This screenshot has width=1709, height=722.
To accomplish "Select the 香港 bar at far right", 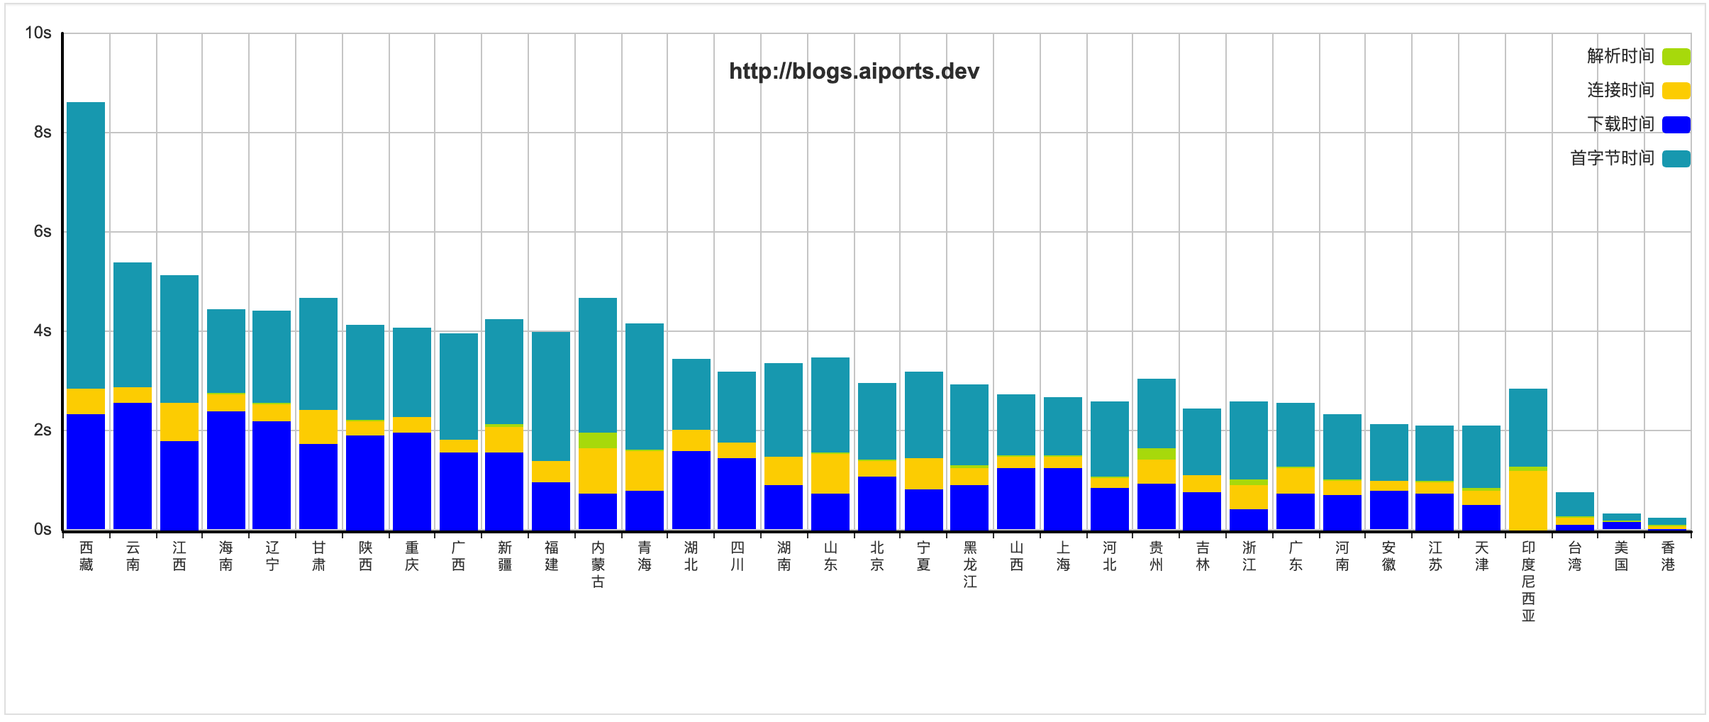I will click(x=1667, y=523).
